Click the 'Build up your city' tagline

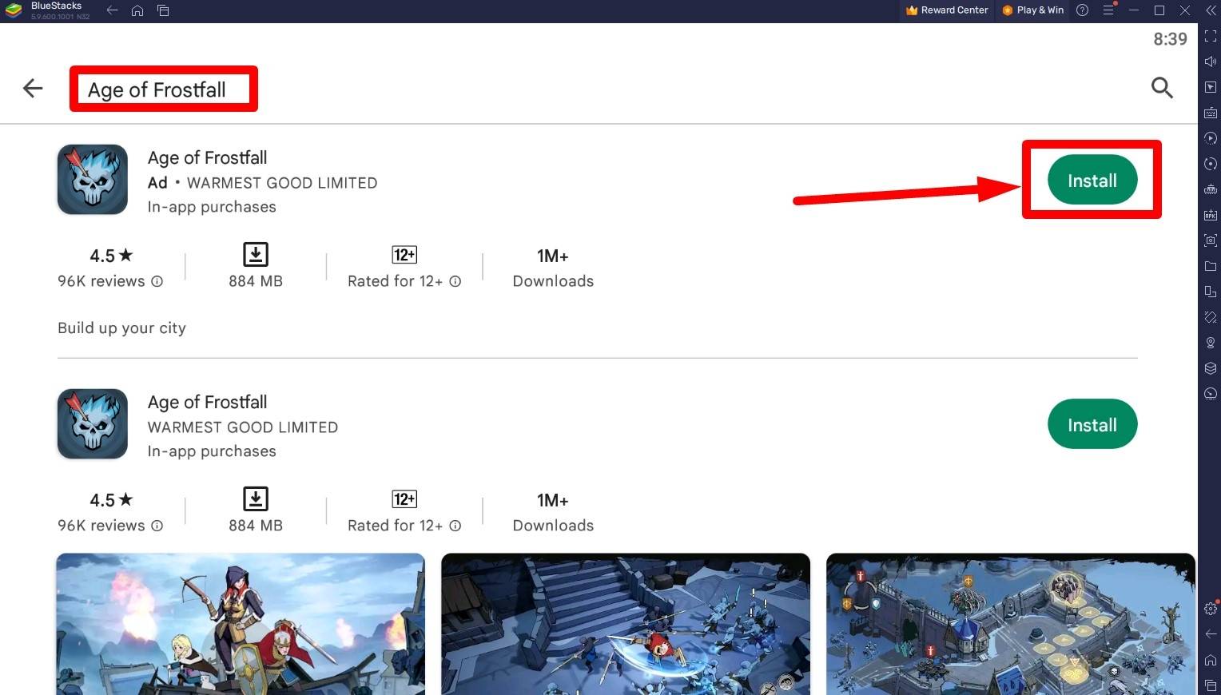[x=121, y=328]
